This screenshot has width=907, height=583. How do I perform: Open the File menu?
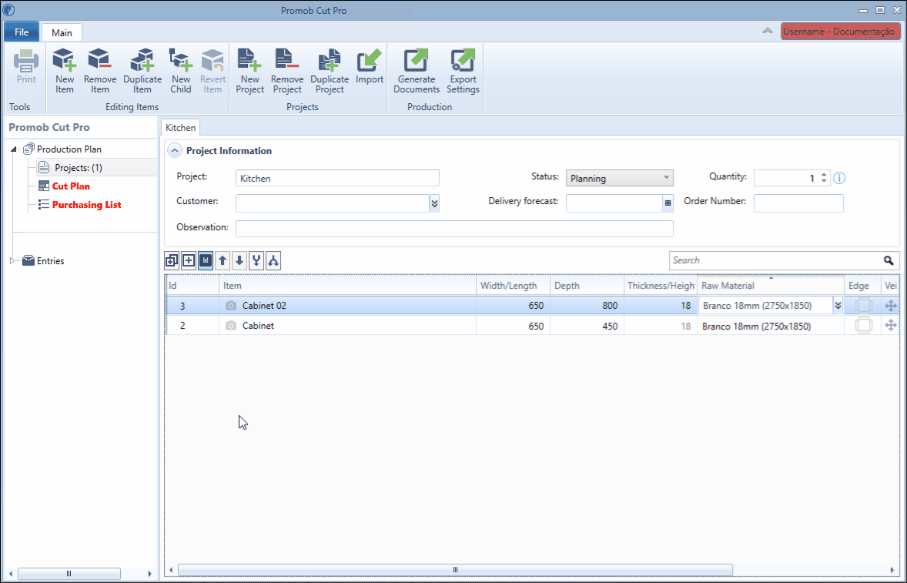coord(22,32)
